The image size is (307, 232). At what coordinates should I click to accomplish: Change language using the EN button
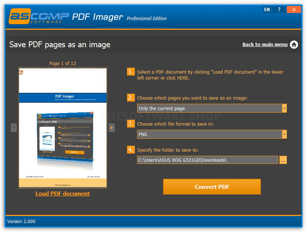(x=267, y=9)
